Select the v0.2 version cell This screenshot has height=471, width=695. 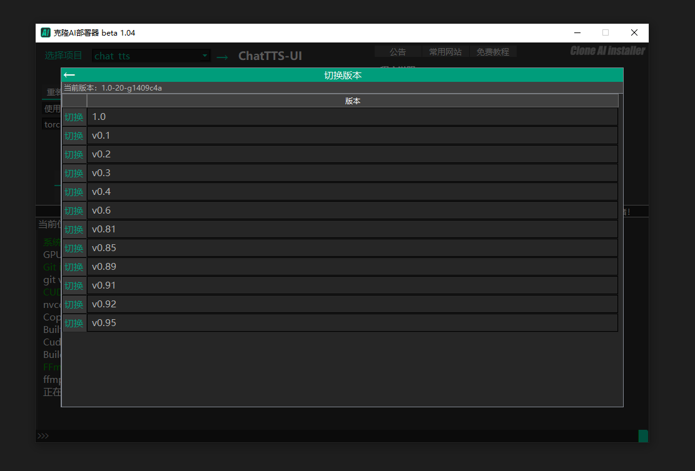click(x=352, y=154)
